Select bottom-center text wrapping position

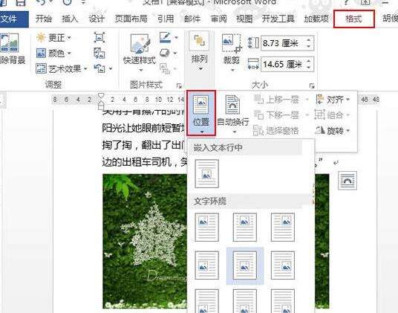(x=245, y=301)
